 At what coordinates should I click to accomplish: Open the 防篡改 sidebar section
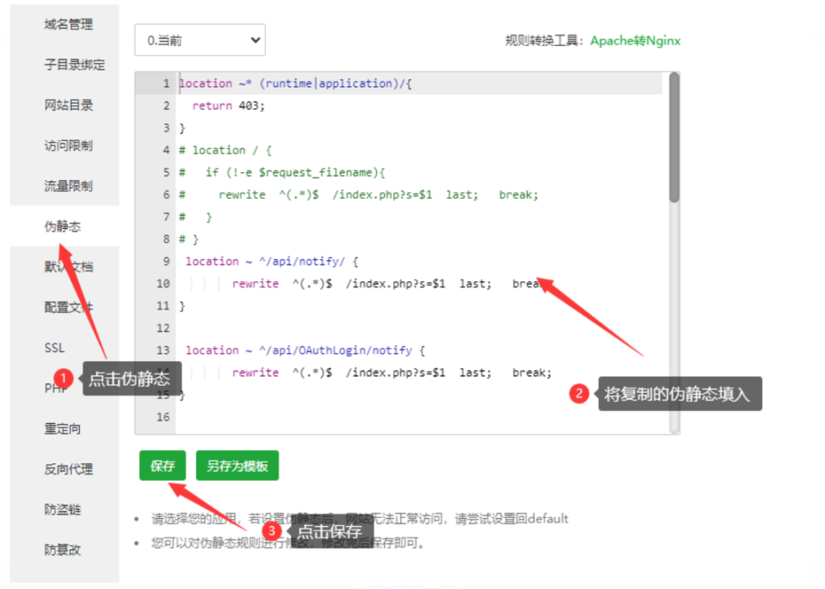click(x=64, y=549)
